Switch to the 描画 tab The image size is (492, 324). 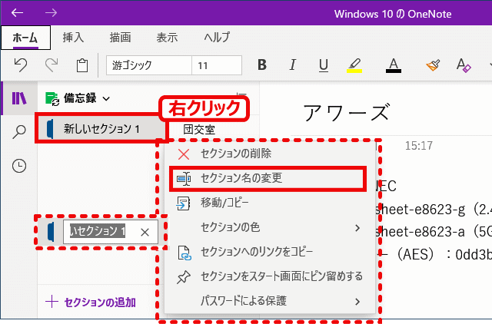[x=120, y=38]
